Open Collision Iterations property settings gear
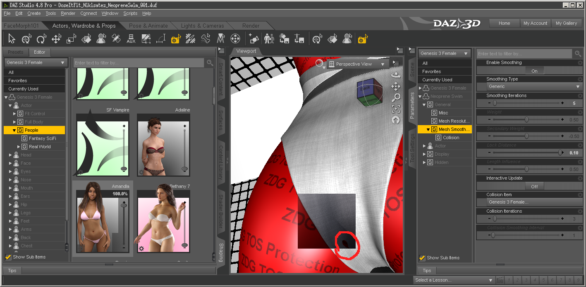 [580, 211]
